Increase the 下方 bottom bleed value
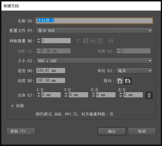Viewport: 162px width, 146px height. 66,94
